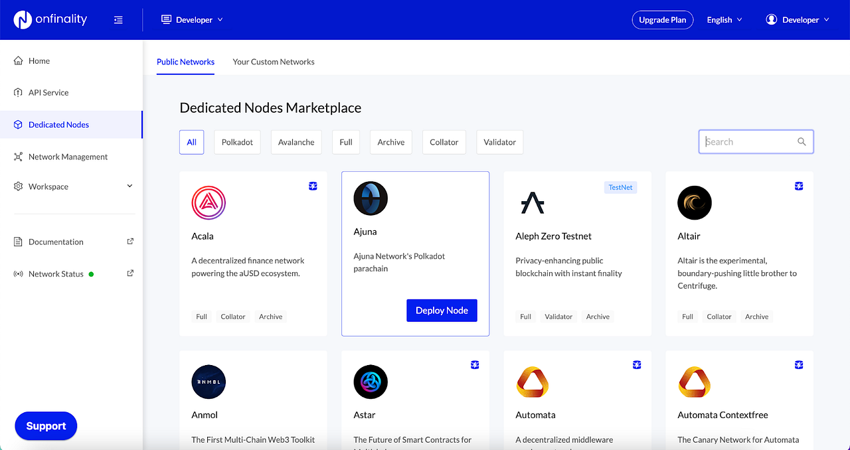Filter by Archive nodes

coord(391,142)
